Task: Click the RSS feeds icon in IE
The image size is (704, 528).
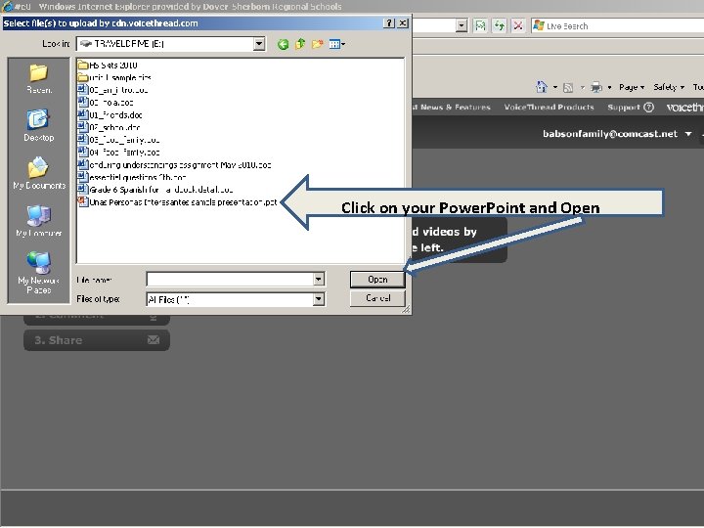Action: pos(568,88)
